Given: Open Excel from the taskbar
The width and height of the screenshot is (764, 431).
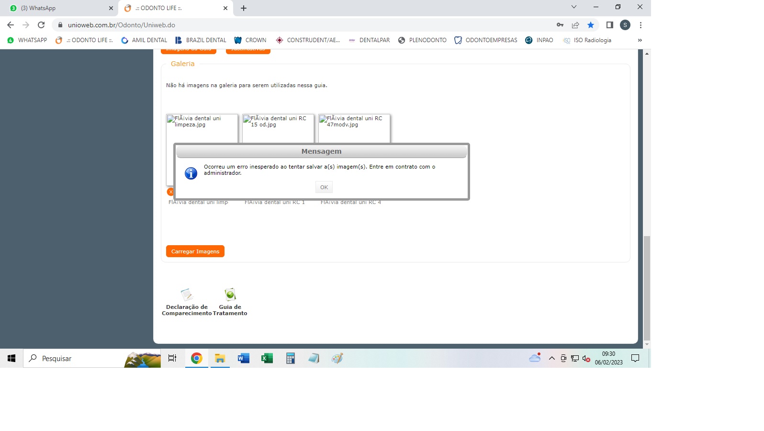Looking at the screenshot, I should (267, 358).
